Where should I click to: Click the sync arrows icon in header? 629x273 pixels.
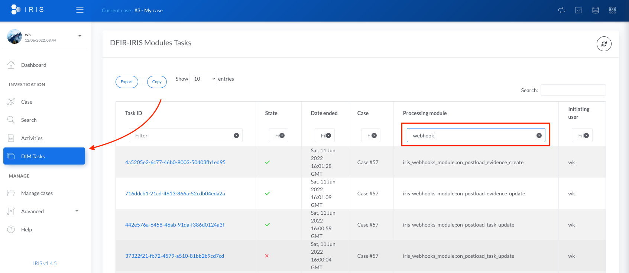tap(561, 10)
